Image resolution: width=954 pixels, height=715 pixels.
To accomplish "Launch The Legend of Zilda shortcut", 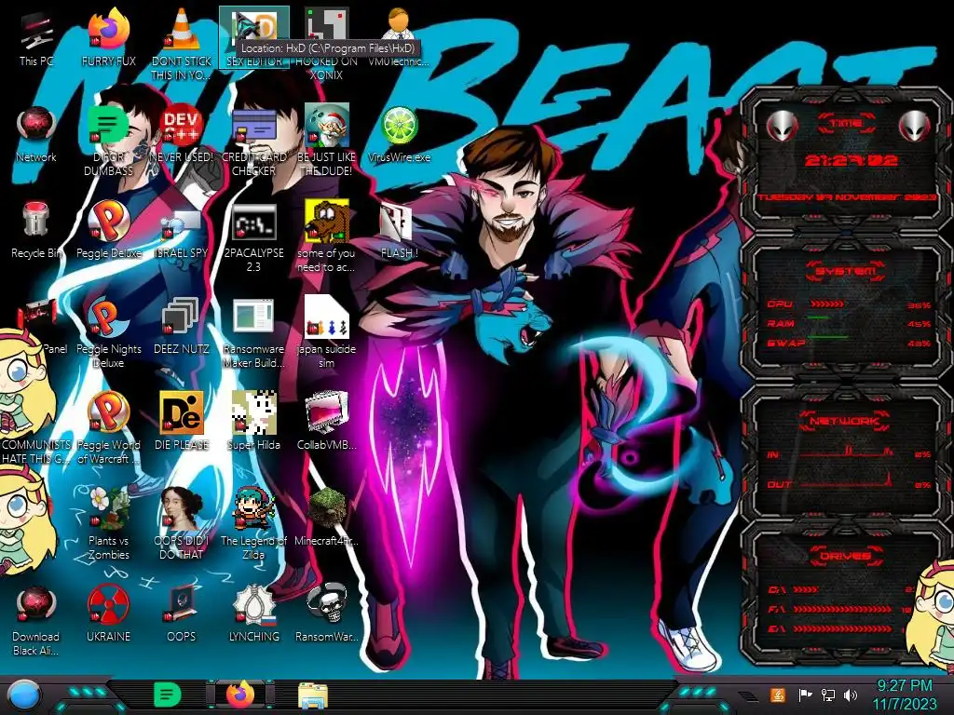I will pos(253,524).
